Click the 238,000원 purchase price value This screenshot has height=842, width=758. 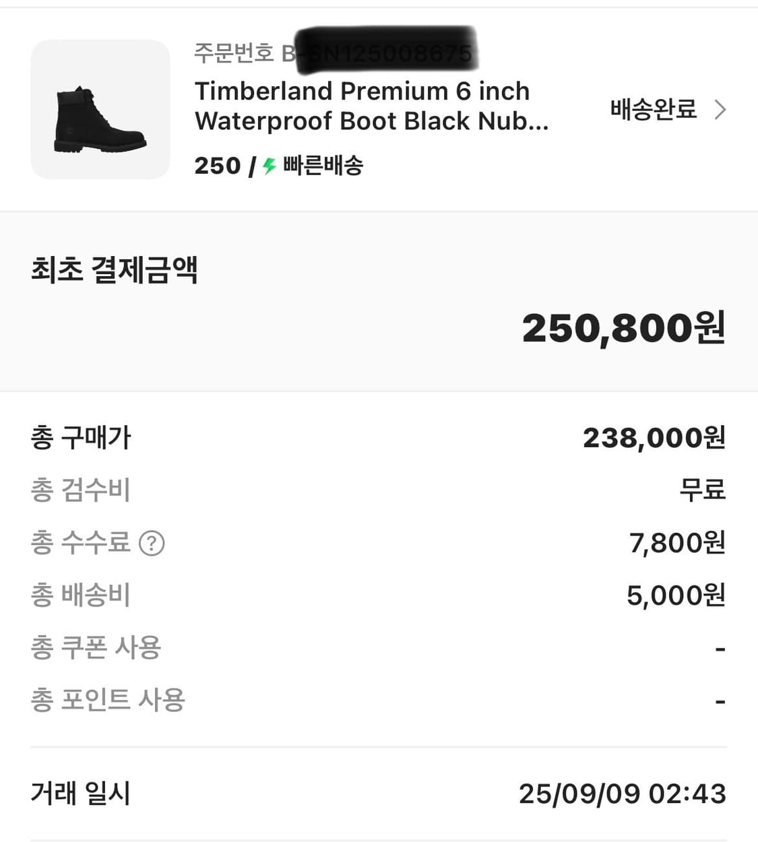click(x=654, y=438)
